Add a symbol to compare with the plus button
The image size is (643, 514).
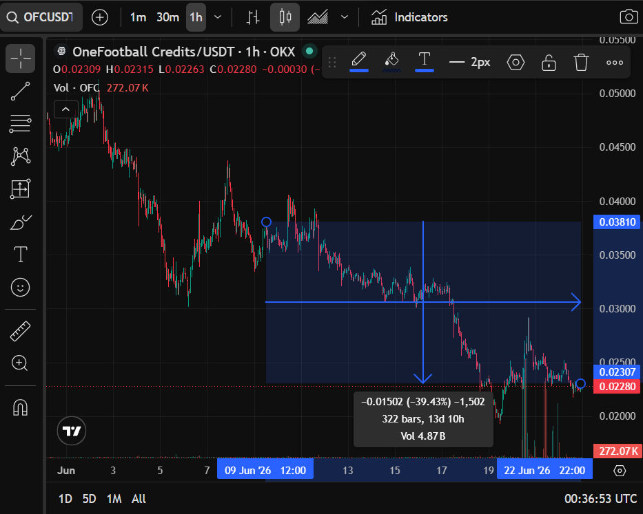tap(100, 17)
